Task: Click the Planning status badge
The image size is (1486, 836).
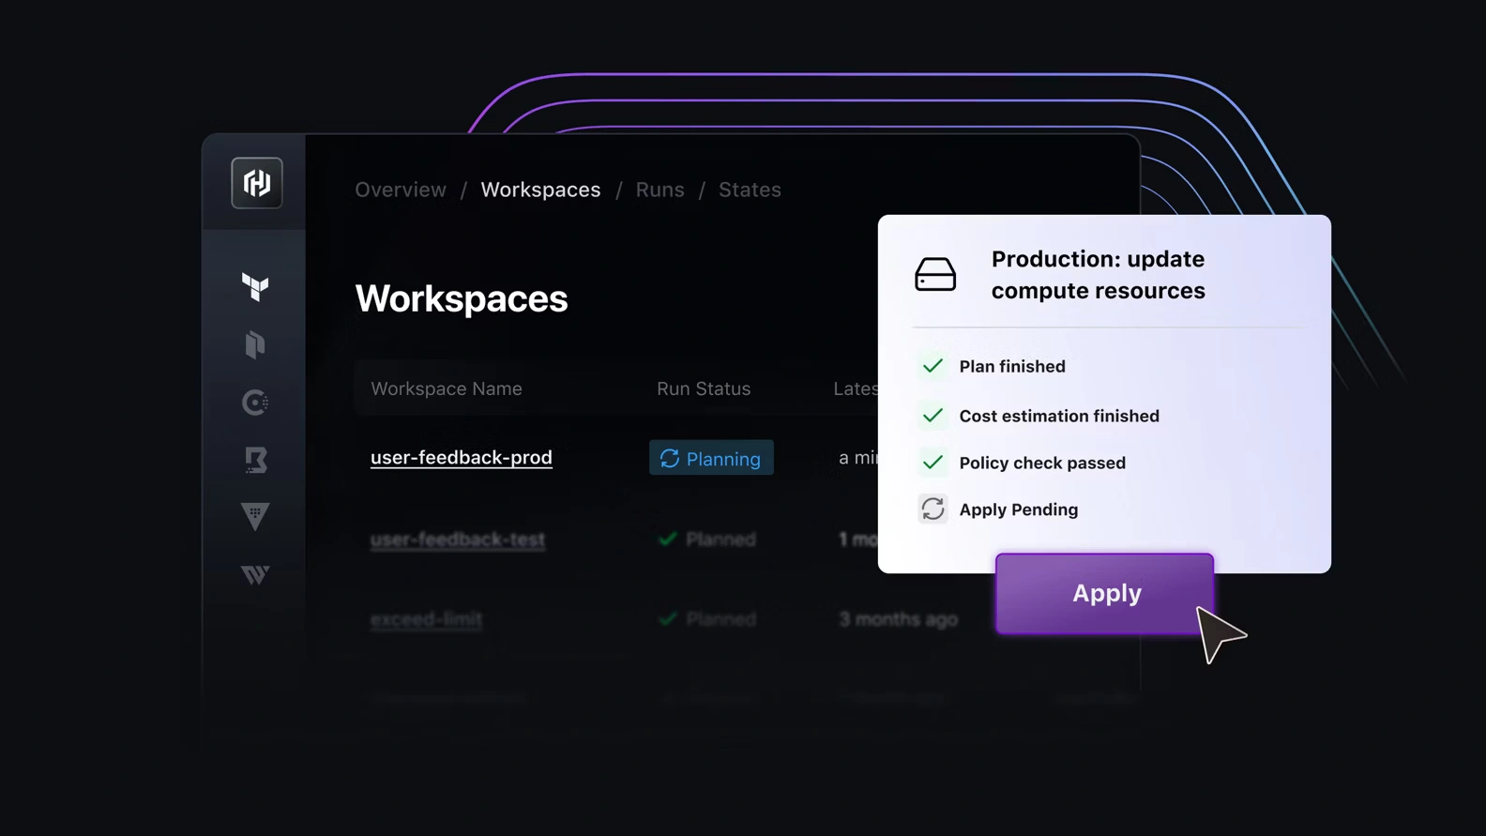Action: tap(711, 458)
